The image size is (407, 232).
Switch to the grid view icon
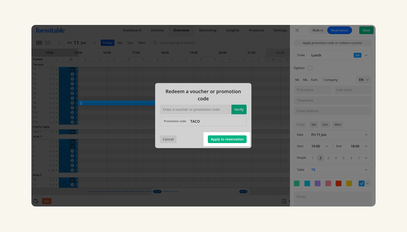(39, 43)
